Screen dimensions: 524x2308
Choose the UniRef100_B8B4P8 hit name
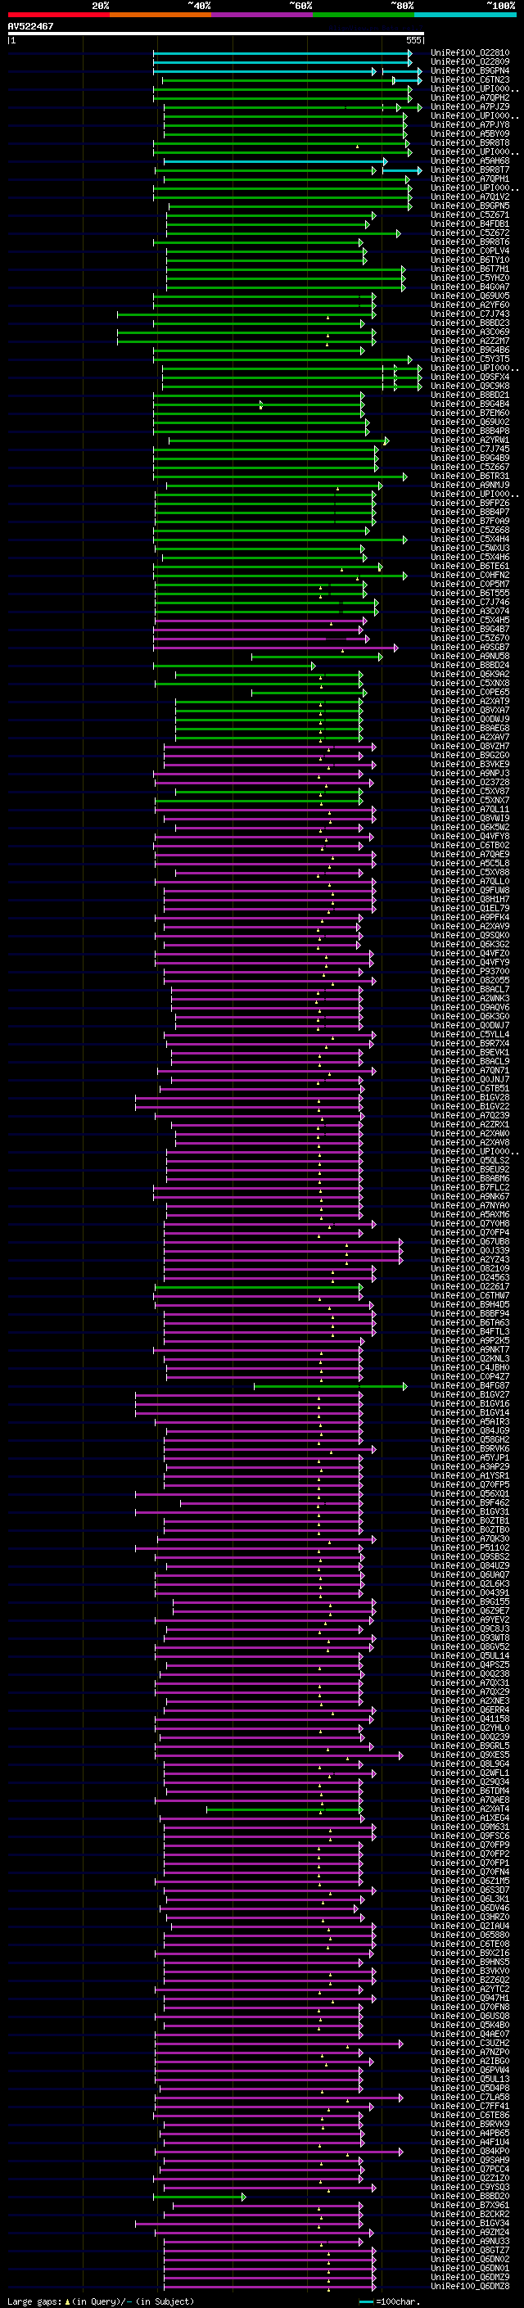click(470, 431)
